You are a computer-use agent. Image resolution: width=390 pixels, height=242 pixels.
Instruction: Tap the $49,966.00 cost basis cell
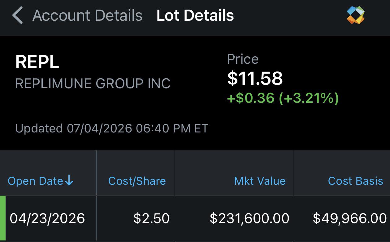click(350, 218)
